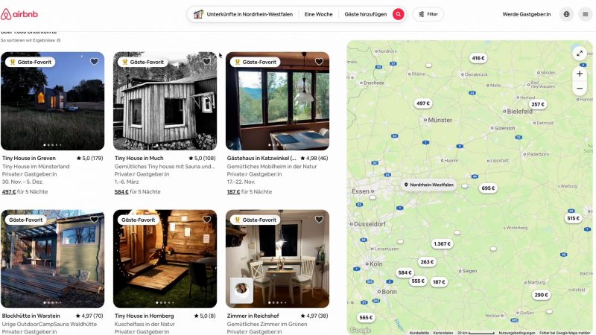Select the 695 € map price pin
Viewport: 596px width, 335px height.
[488, 188]
